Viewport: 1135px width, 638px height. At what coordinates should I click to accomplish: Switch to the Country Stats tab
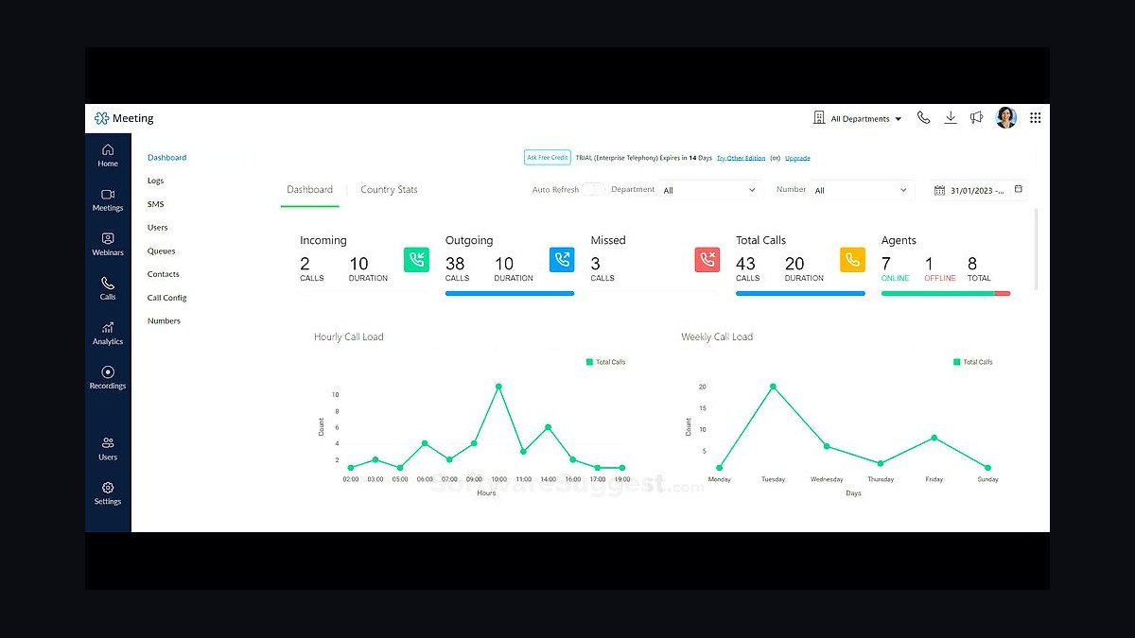tap(389, 190)
